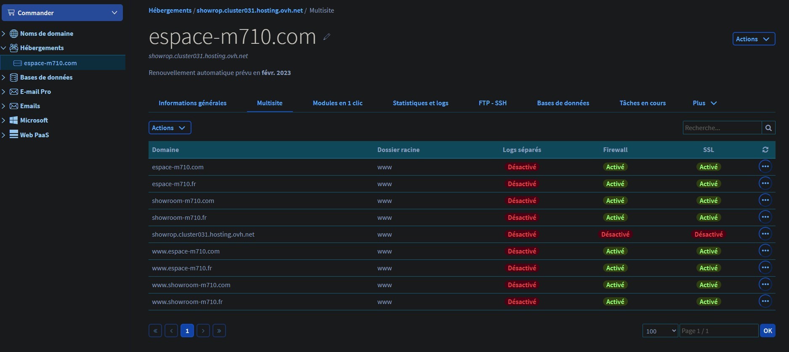Open the Actions dropdown above the domain table
Screen dimensions: 789x352
(x=170, y=128)
